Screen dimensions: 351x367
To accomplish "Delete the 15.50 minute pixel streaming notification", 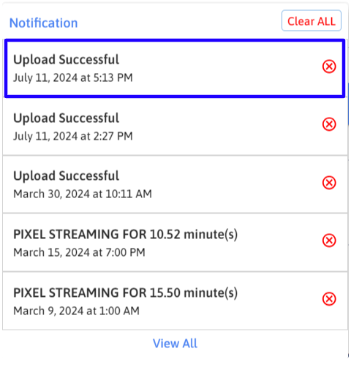I will tap(329, 299).
